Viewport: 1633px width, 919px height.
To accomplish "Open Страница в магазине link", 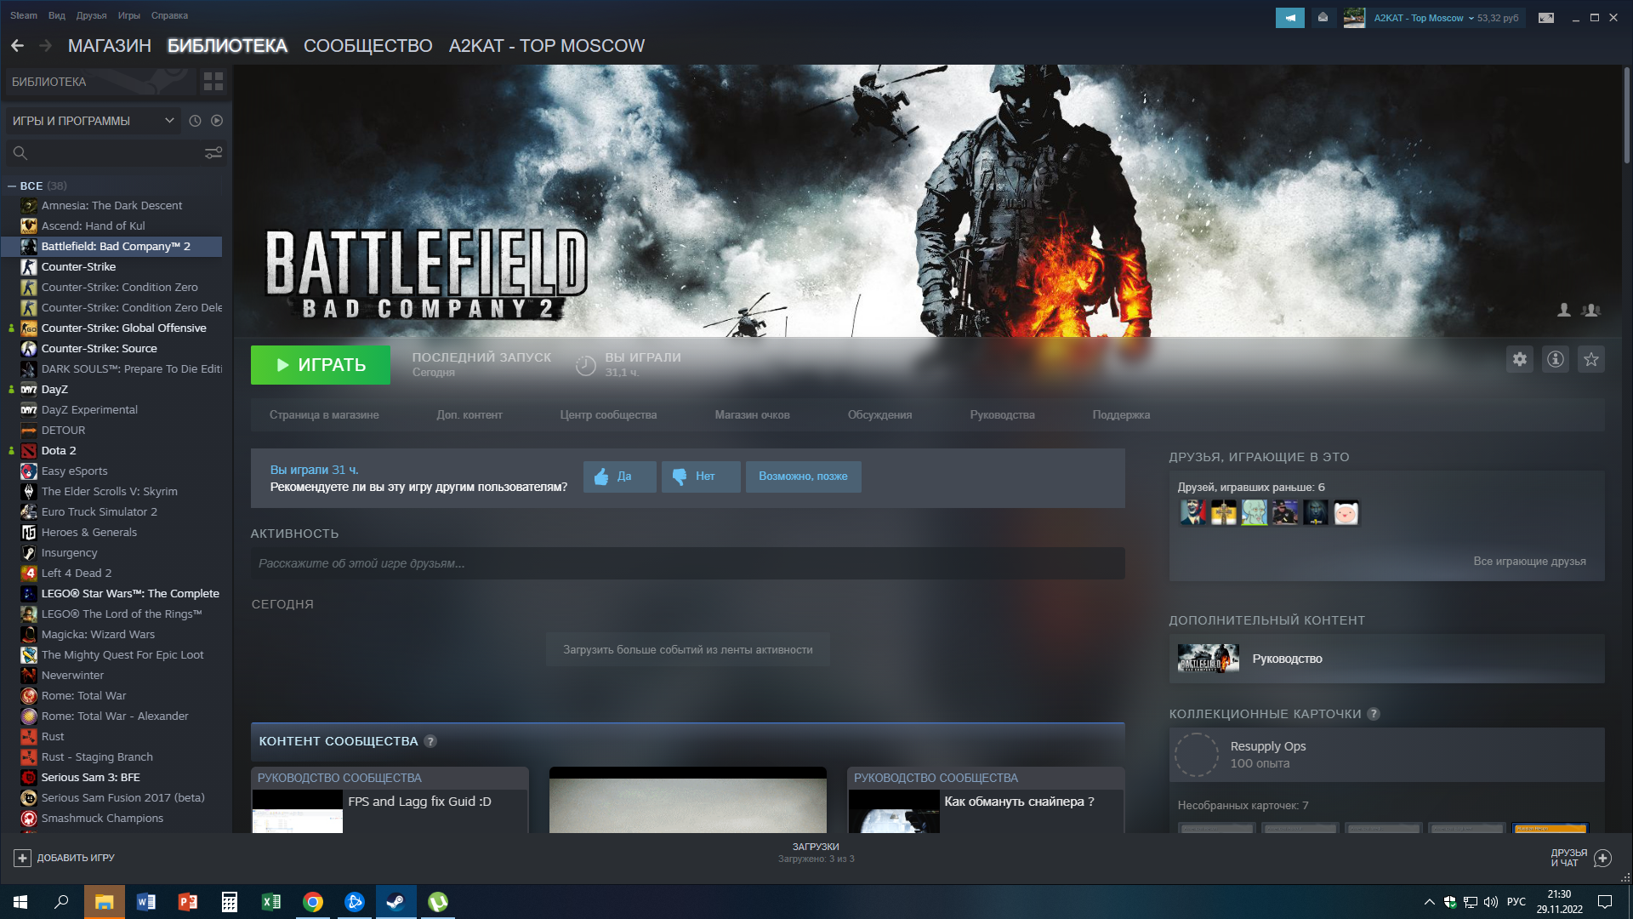I will (x=324, y=415).
